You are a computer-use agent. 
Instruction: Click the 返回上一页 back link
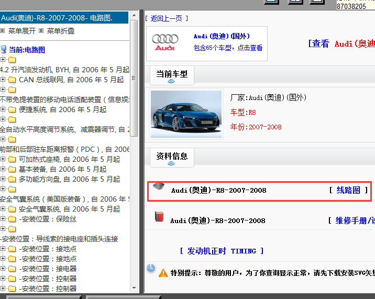click(x=167, y=18)
